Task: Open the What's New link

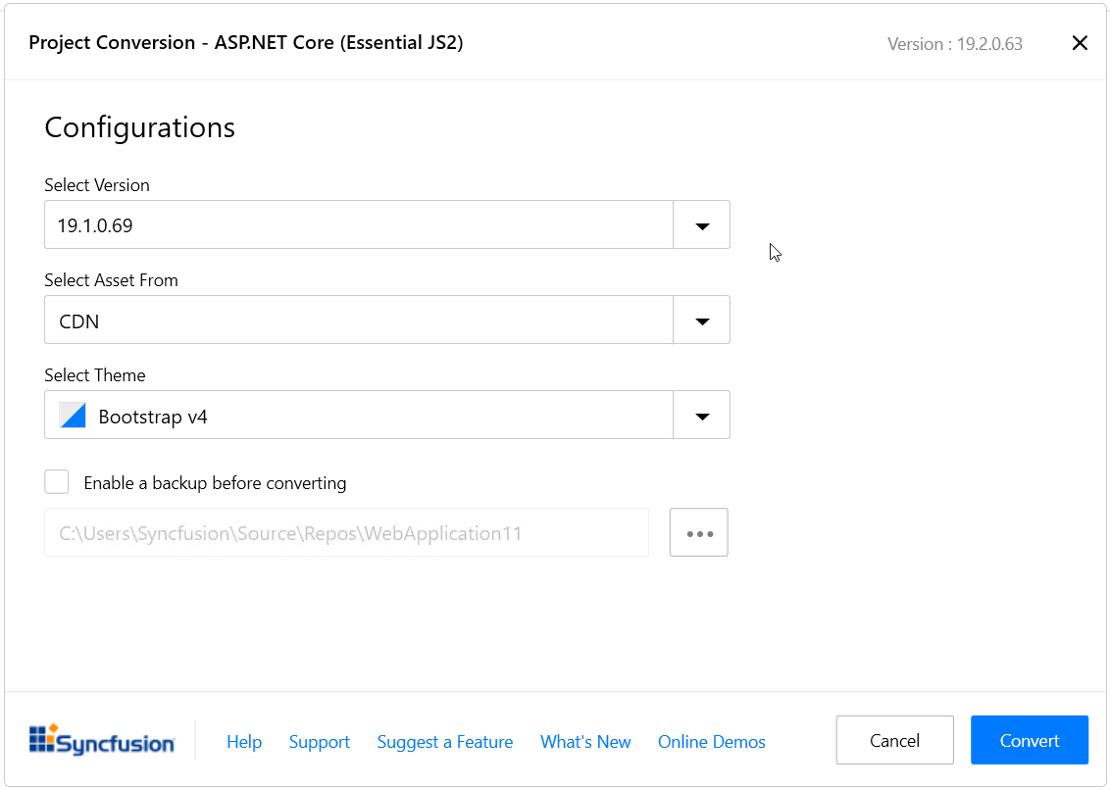Action: coord(585,742)
